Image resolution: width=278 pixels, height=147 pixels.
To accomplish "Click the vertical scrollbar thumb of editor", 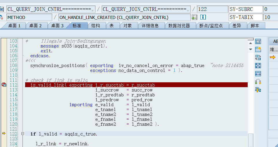I will click(251, 140).
